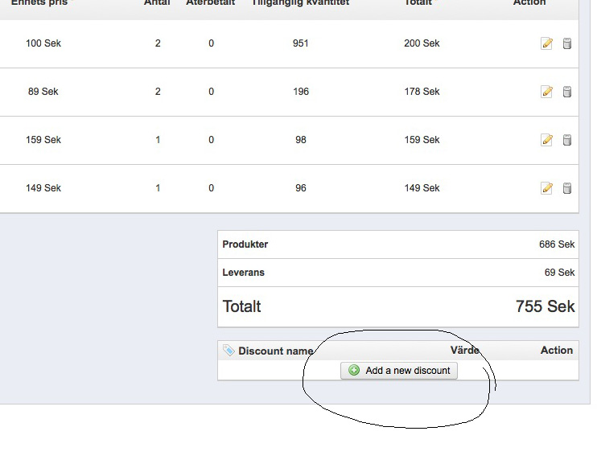The width and height of the screenshot is (597, 464).
Task: Click the Produkter subtotal 686 Sek
Action: point(557,244)
